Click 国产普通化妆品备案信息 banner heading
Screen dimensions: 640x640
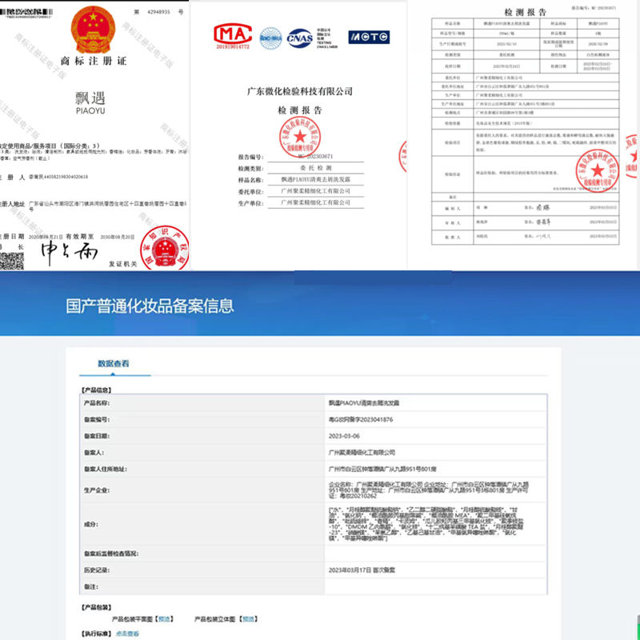[x=150, y=306]
